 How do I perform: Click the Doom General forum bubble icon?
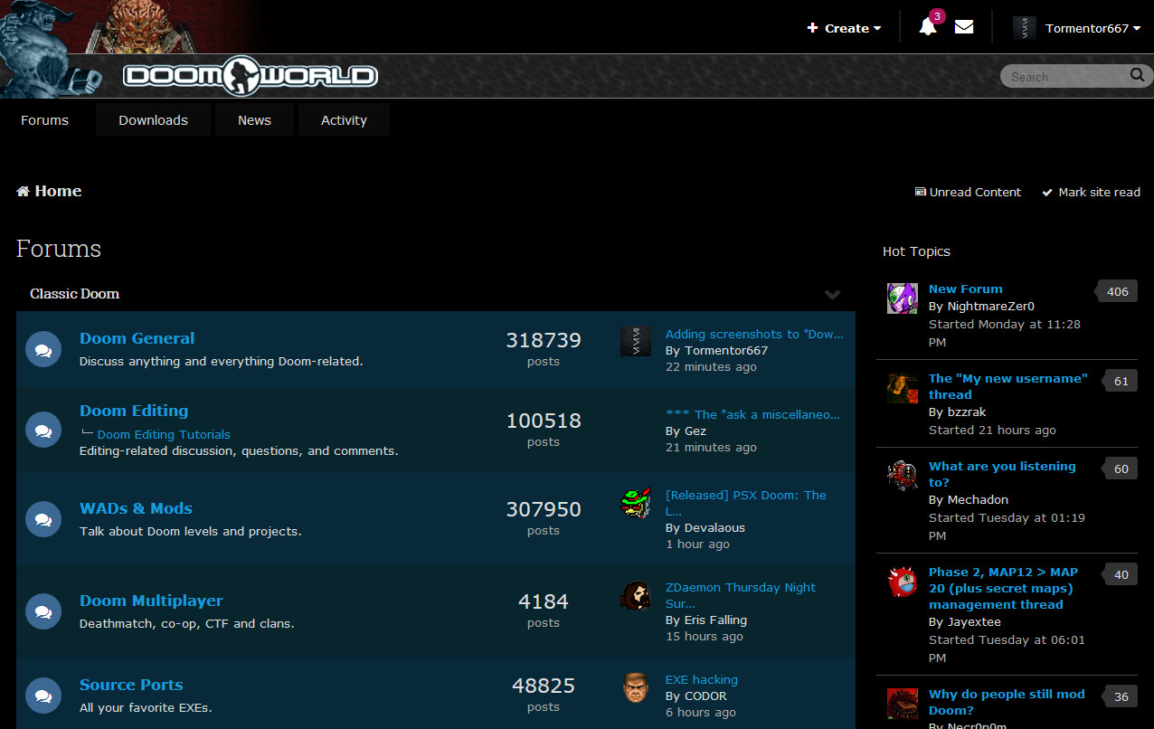[43, 349]
